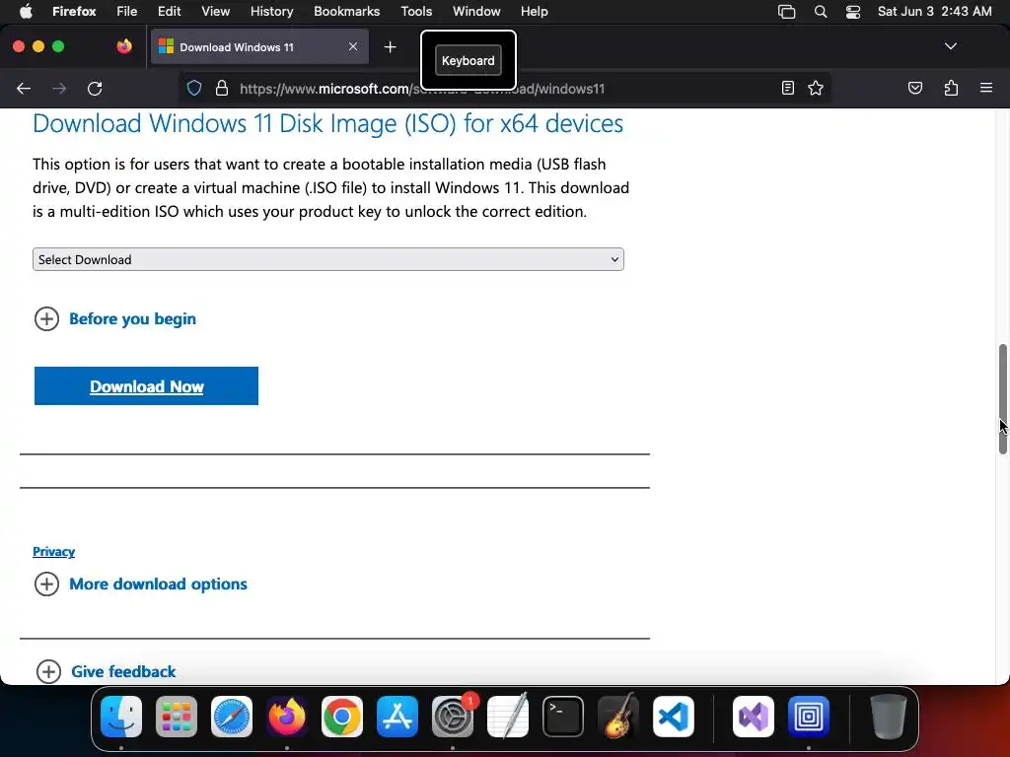Open the File menu
The image size is (1010, 757).
click(127, 12)
